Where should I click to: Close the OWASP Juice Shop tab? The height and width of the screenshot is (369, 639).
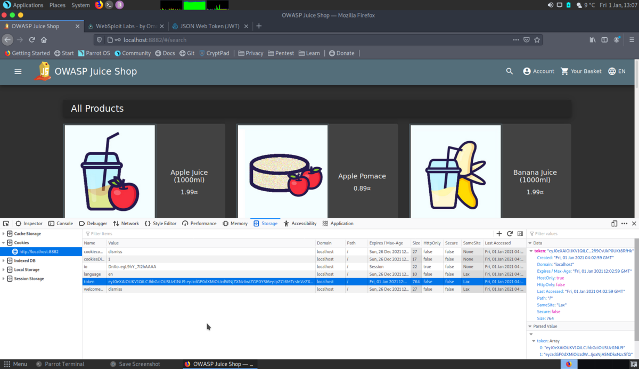click(78, 26)
